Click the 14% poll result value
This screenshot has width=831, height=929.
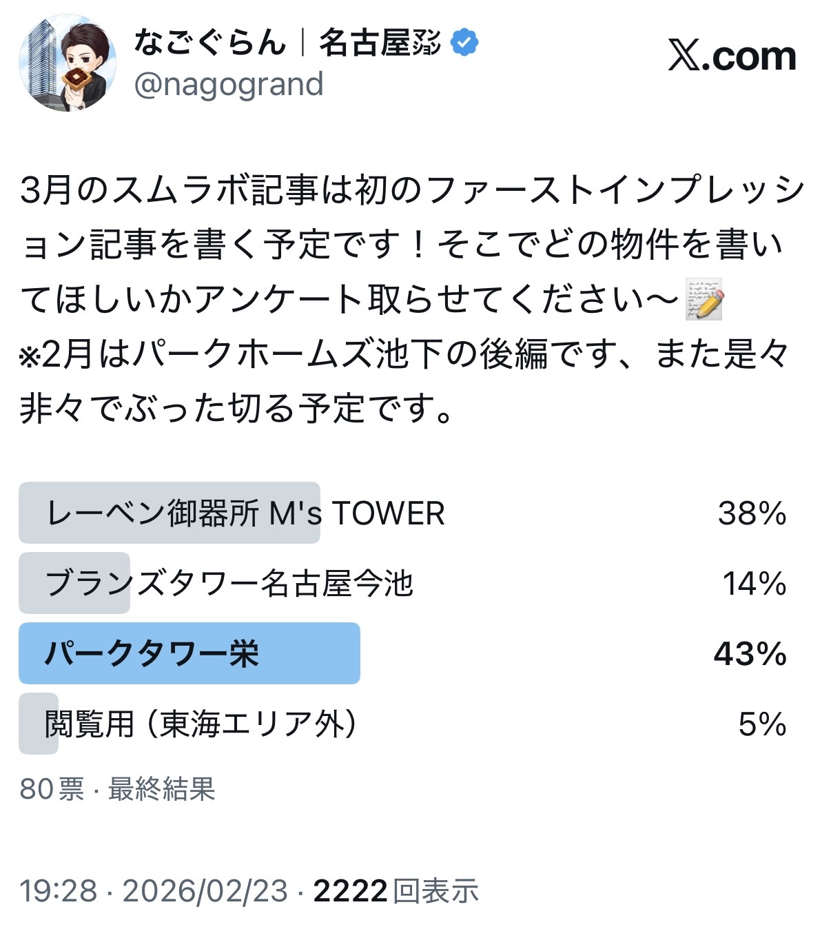[x=754, y=584]
